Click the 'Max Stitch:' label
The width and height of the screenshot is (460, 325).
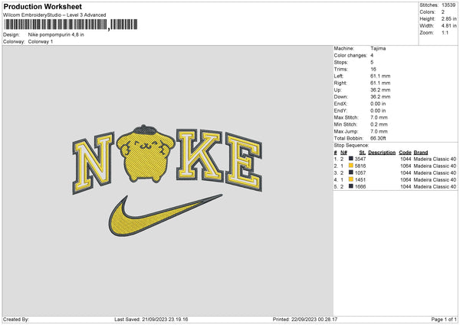coord(347,117)
